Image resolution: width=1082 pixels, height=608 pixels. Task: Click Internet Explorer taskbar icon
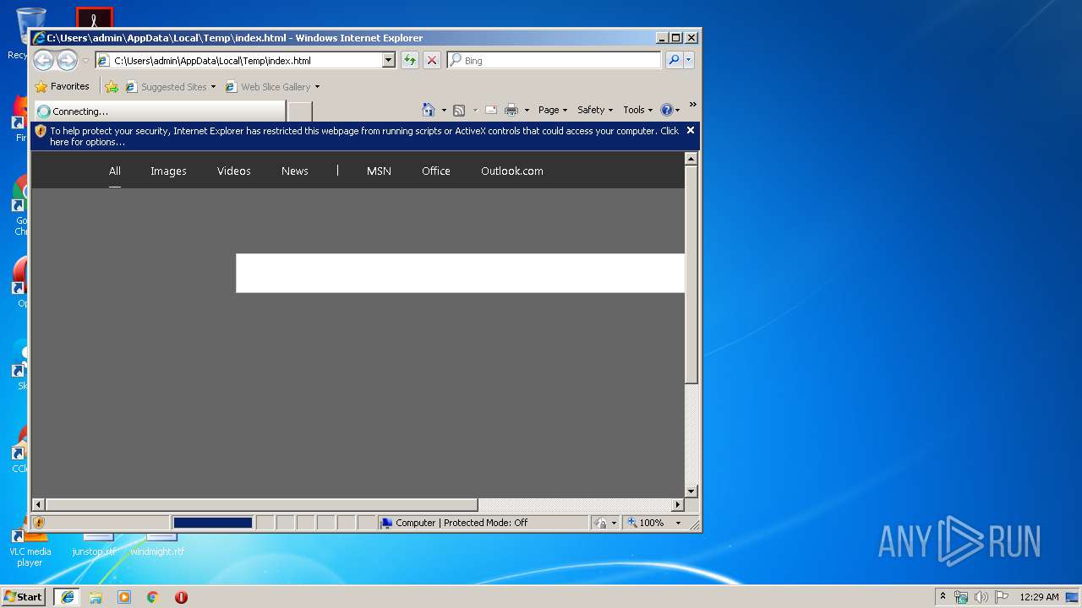point(68,597)
